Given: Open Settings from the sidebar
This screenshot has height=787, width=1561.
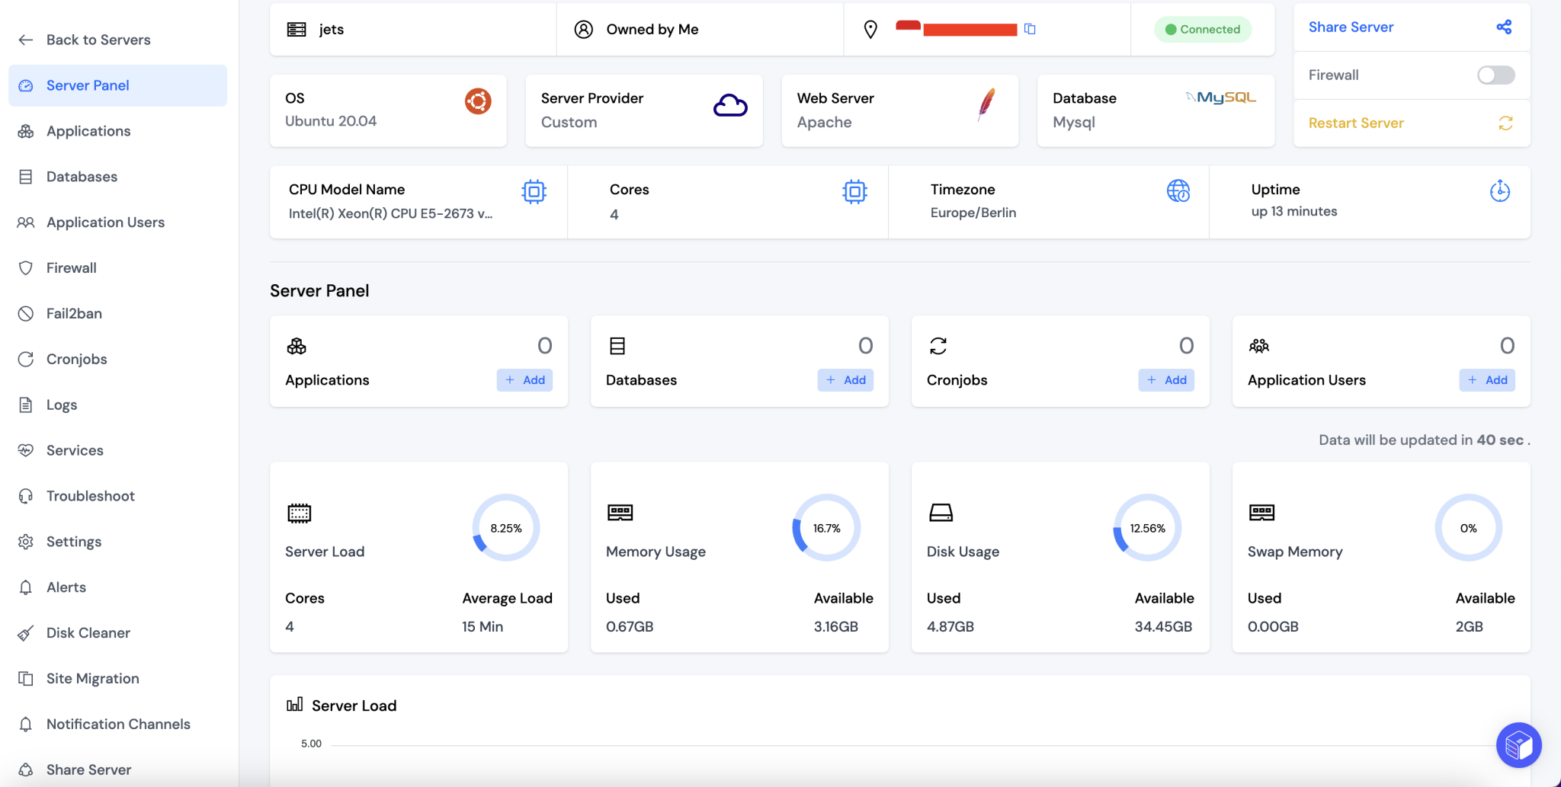Looking at the screenshot, I should pos(73,541).
